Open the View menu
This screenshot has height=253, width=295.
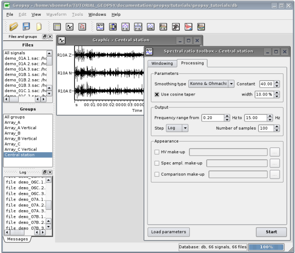coord(36,14)
